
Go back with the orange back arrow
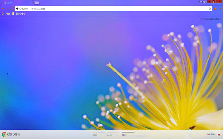(x=3, y=9)
